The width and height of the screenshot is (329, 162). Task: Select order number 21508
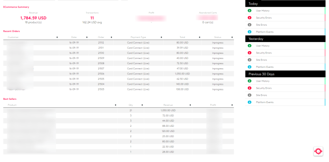coord(101,63)
